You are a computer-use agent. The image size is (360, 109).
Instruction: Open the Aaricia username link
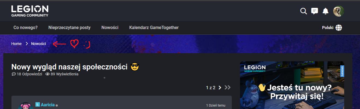48,105
